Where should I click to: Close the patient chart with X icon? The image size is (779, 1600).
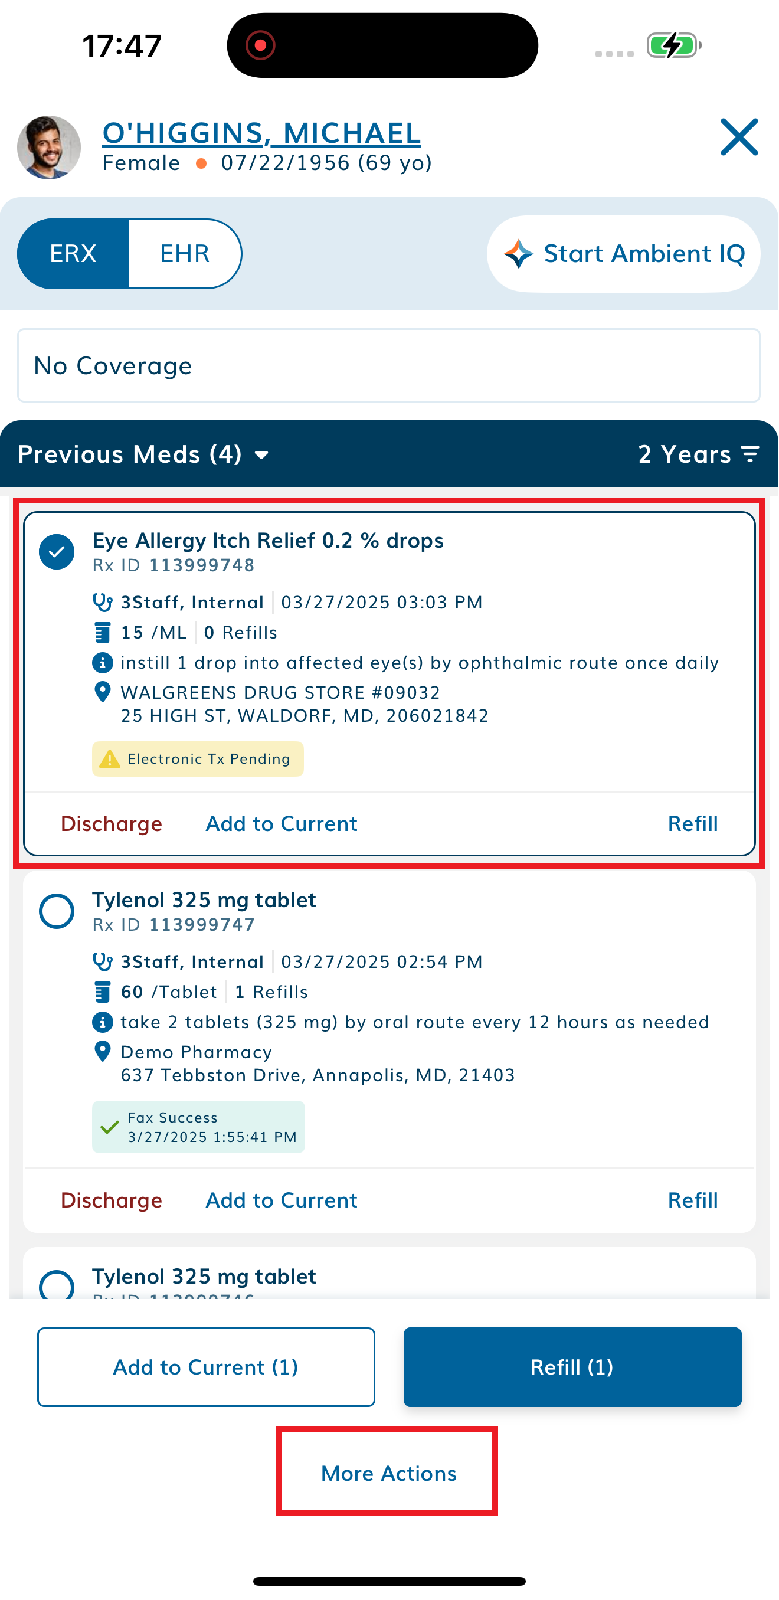tap(739, 137)
